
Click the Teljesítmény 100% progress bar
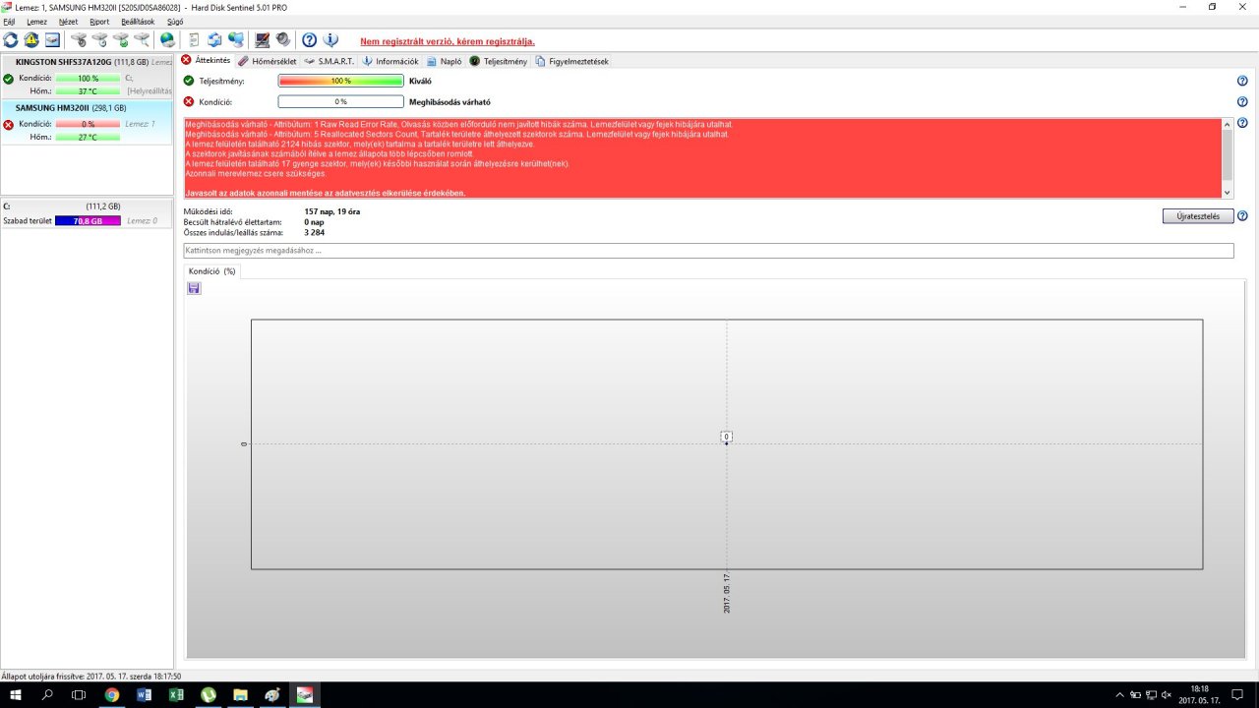[x=341, y=81]
